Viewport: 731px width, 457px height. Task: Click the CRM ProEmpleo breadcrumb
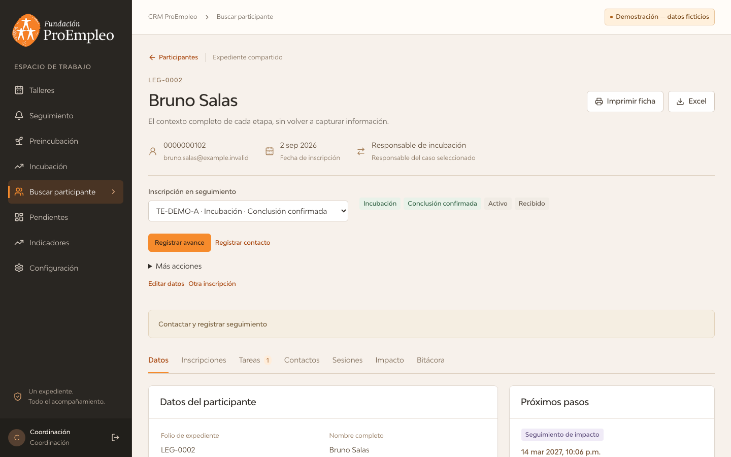173,17
